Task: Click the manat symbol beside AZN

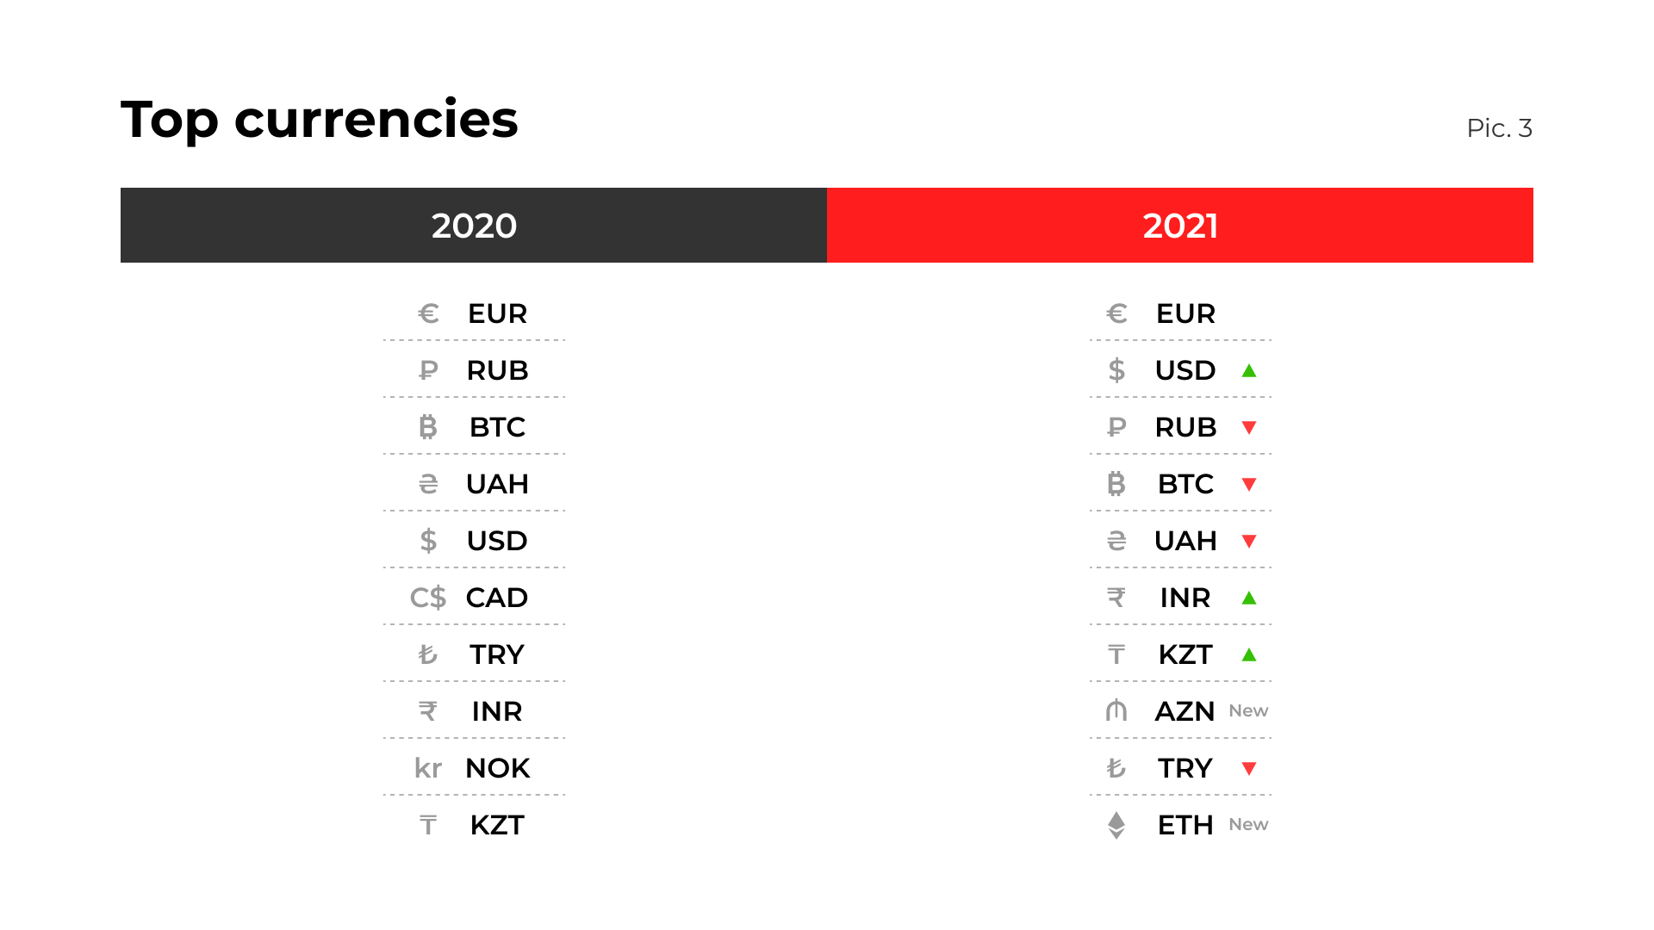Action: (x=1116, y=711)
